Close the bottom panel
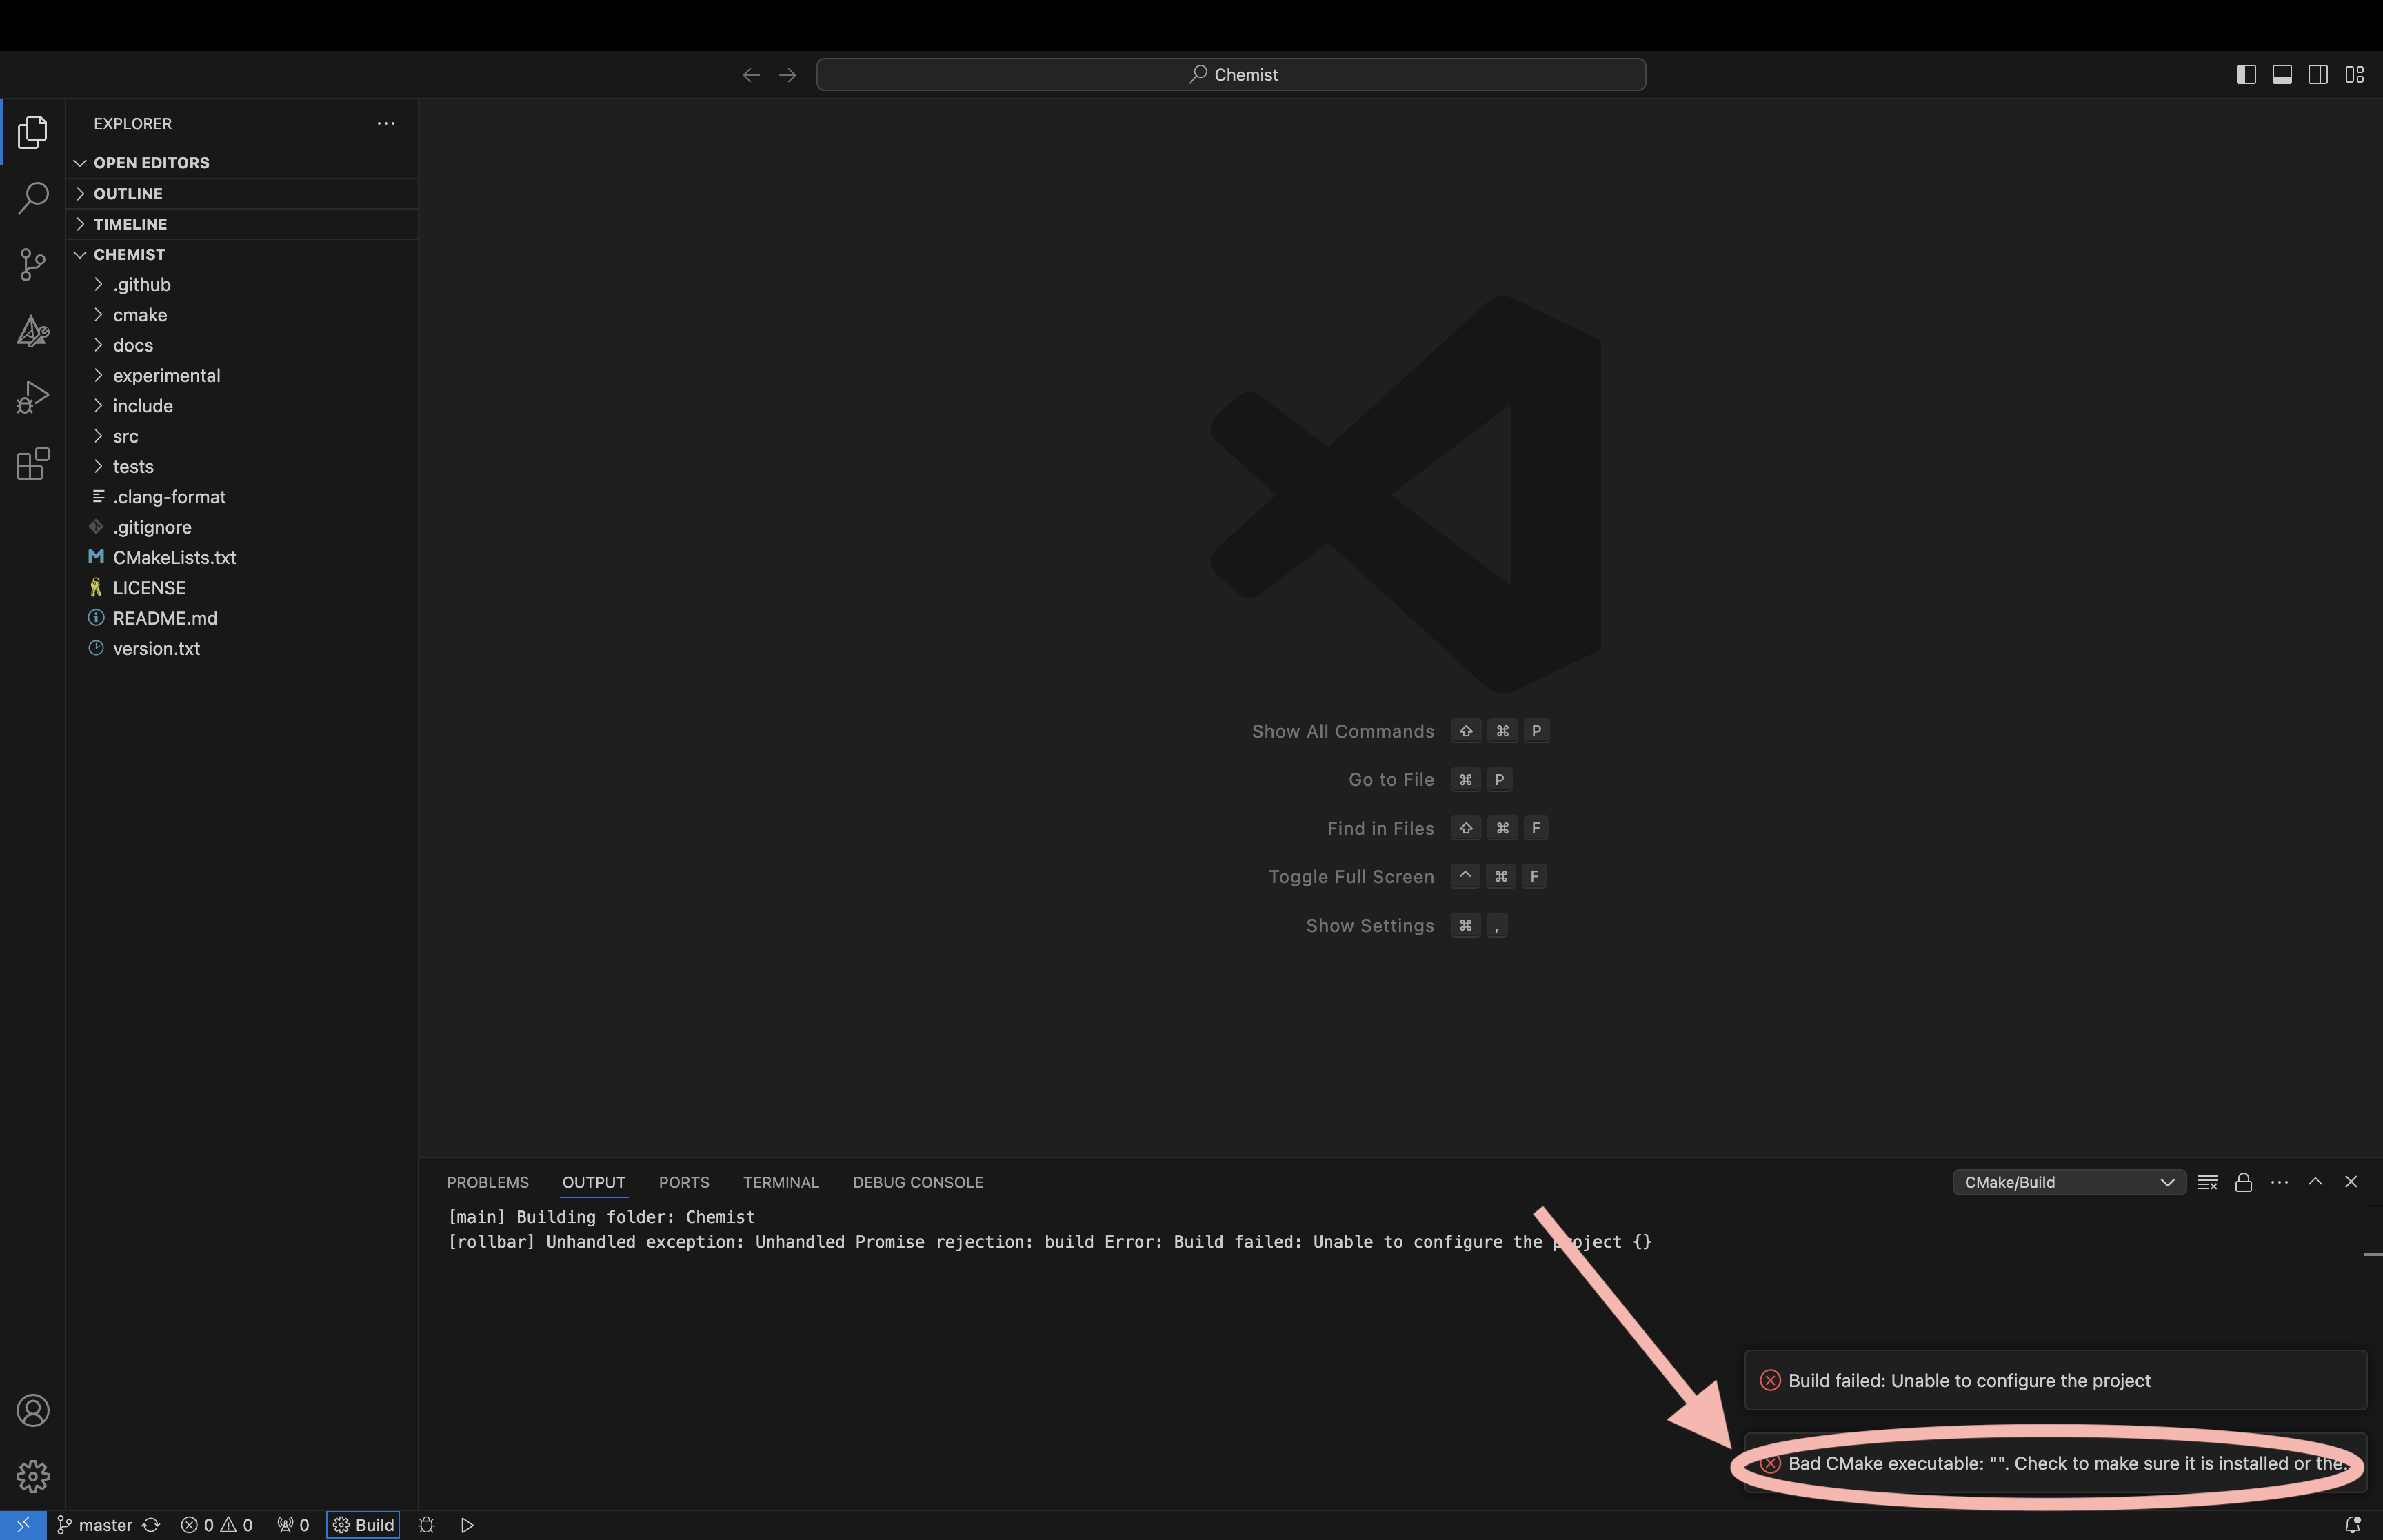The width and height of the screenshot is (2383, 1540). [x=2351, y=1182]
